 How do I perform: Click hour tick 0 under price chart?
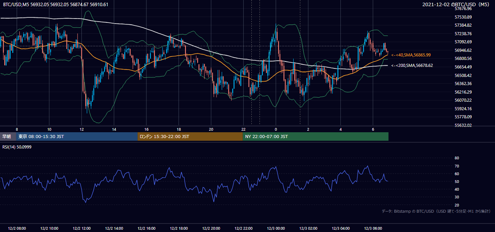click(x=276, y=129)
